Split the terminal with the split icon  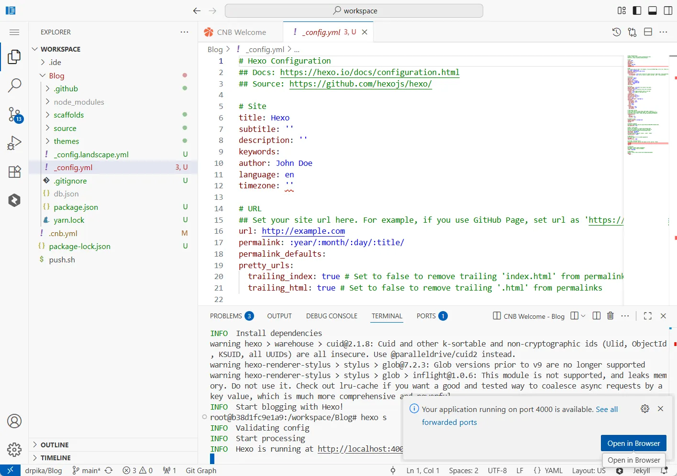click(597, 316)
